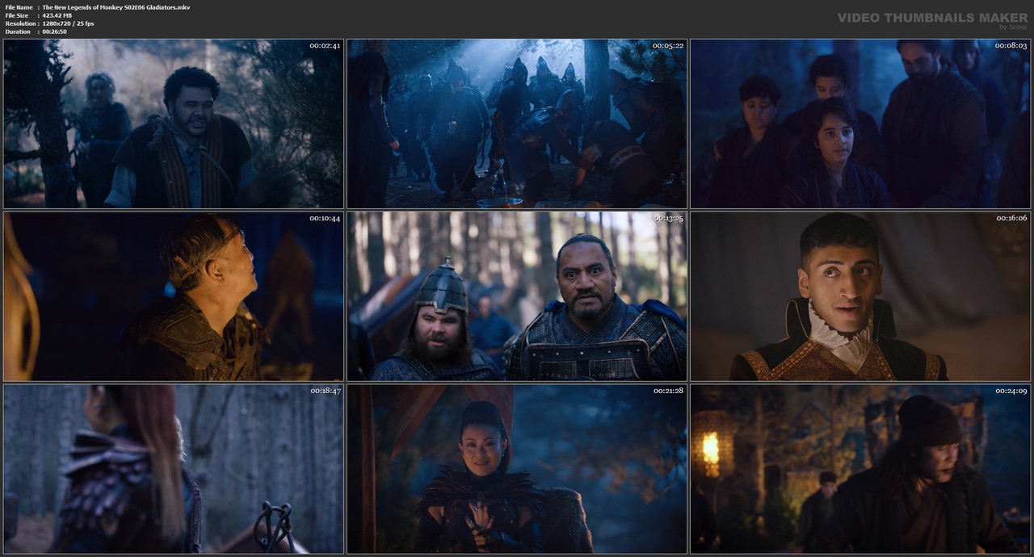Click the timestamp 00:21:28

668,391
